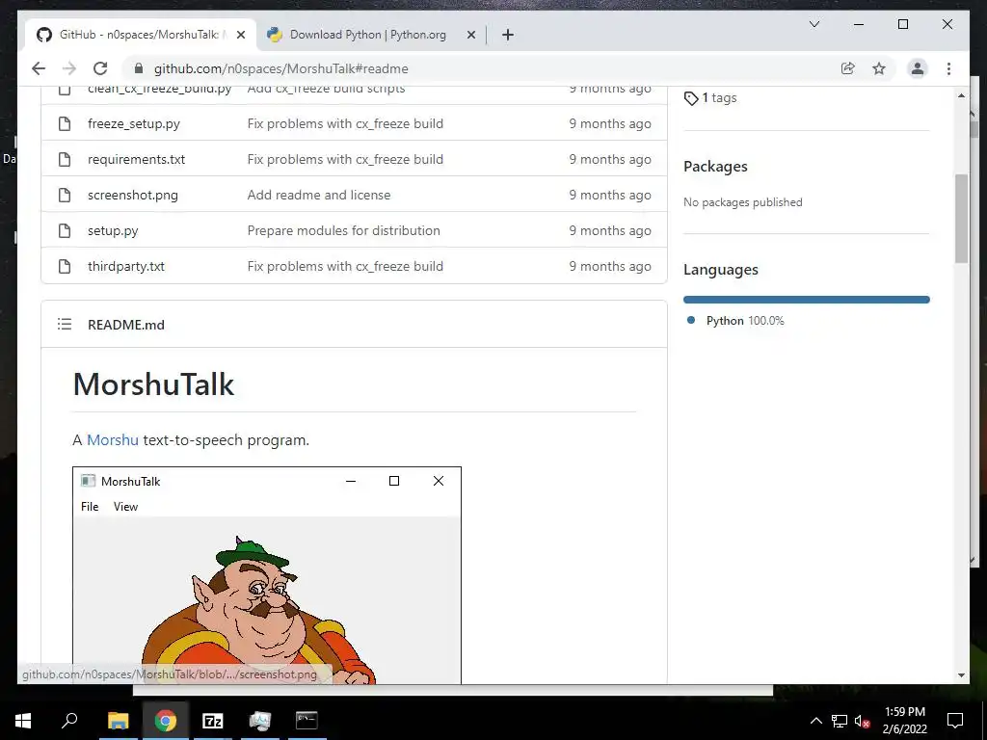Click README.md heading label
Image resolution: width=987 pixels, height=740 pixels.
click(126, 325)
